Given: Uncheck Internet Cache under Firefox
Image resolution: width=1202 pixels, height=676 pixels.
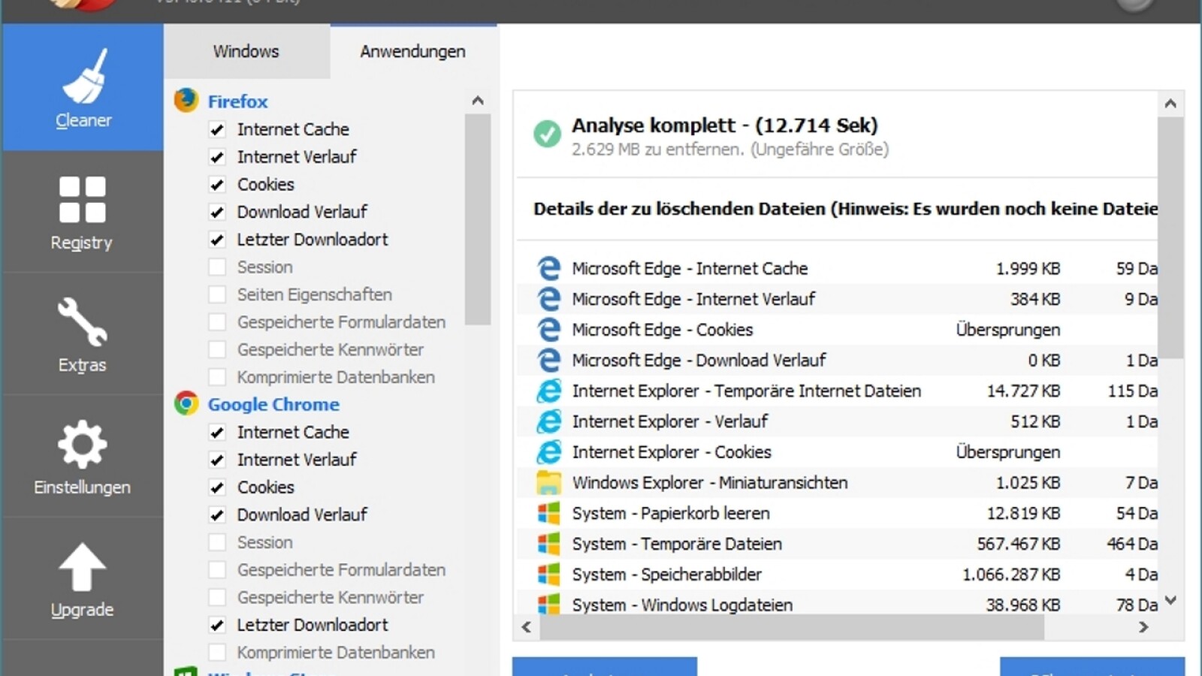Looking at the screenshot, I should [x=217, y=129].
